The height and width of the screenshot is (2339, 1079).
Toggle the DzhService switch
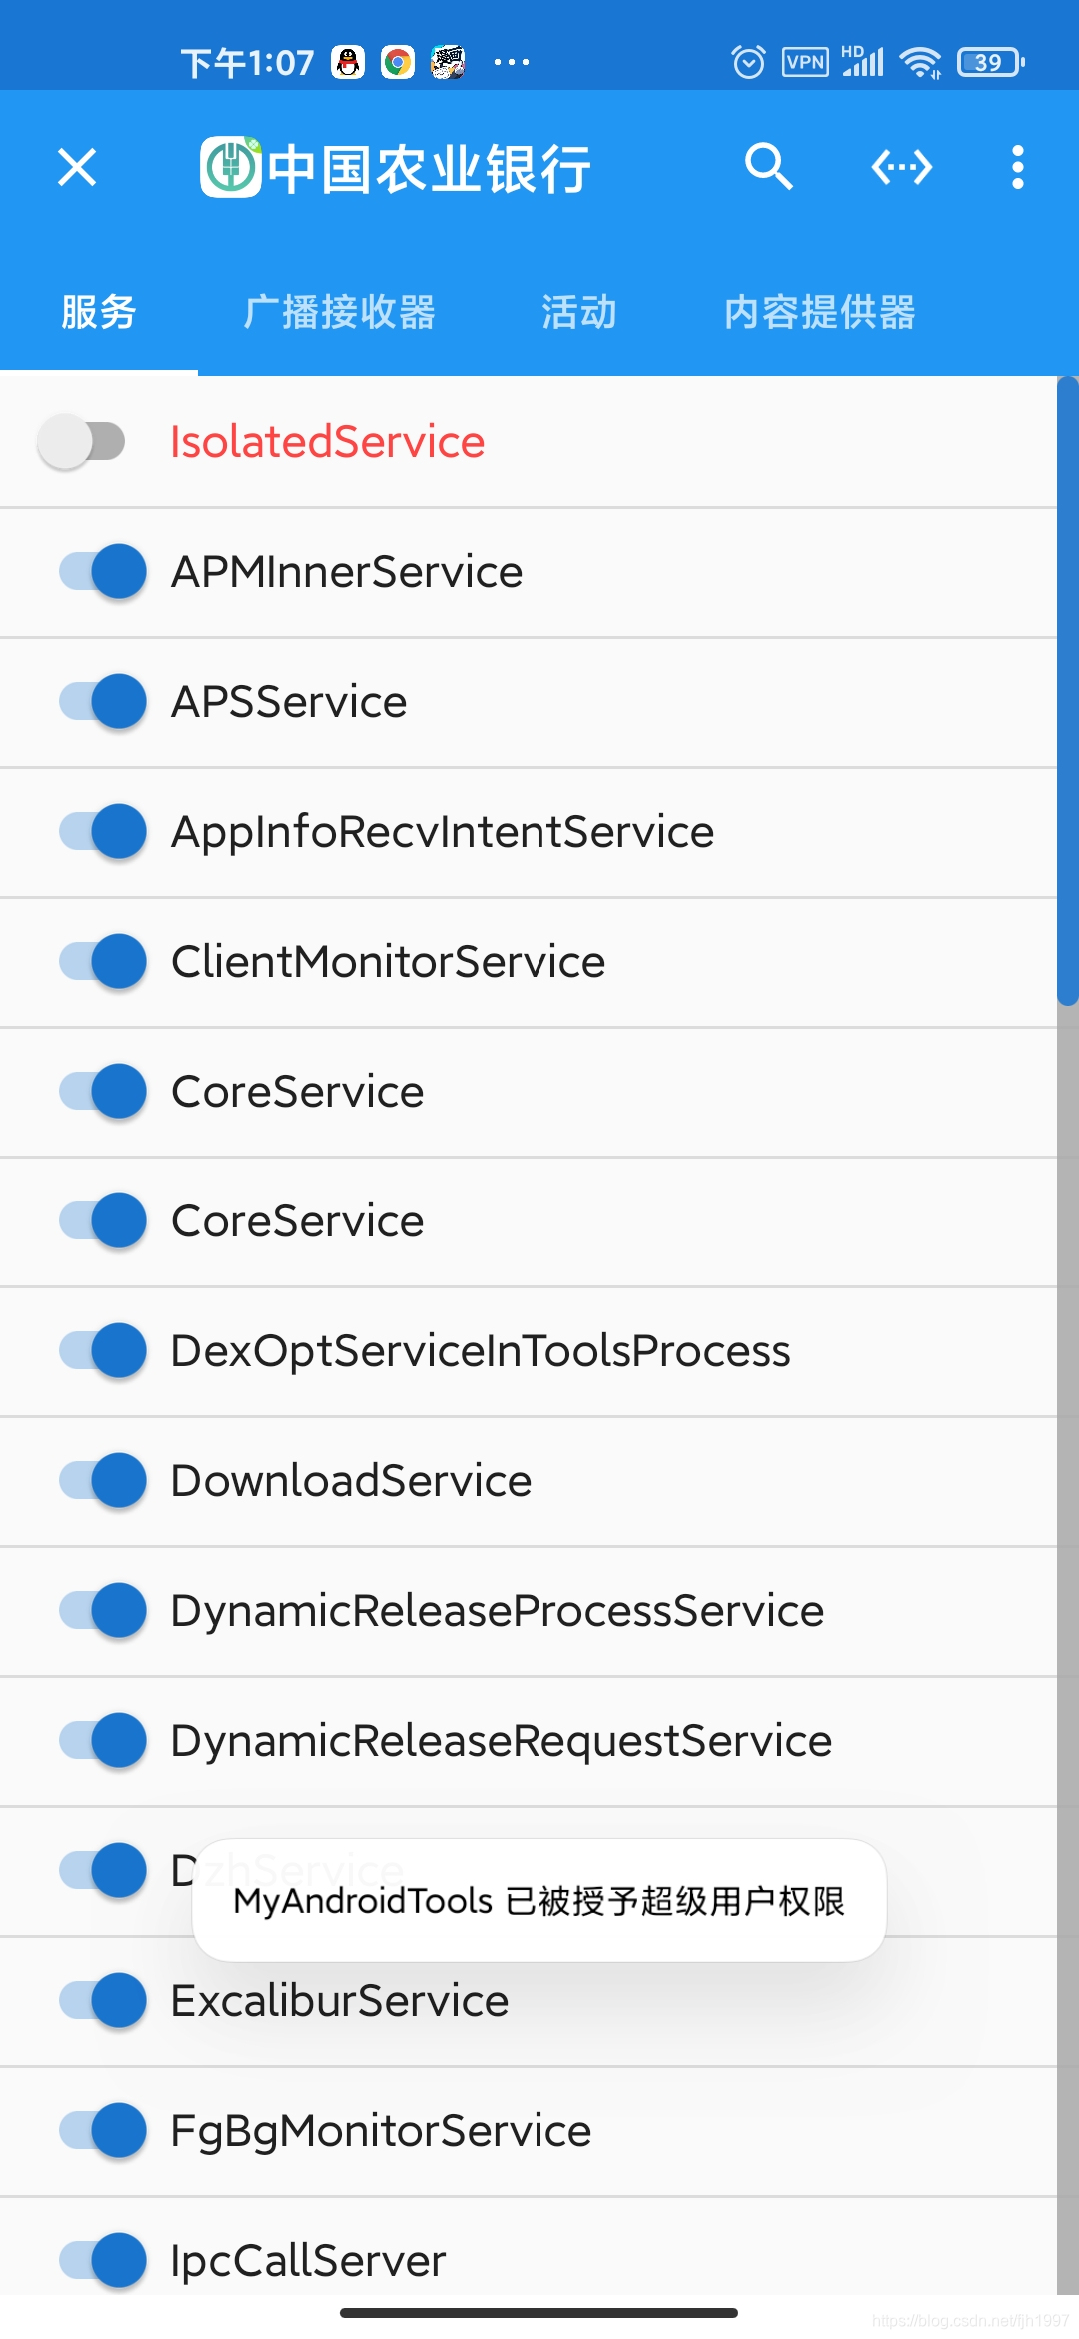103,1870
